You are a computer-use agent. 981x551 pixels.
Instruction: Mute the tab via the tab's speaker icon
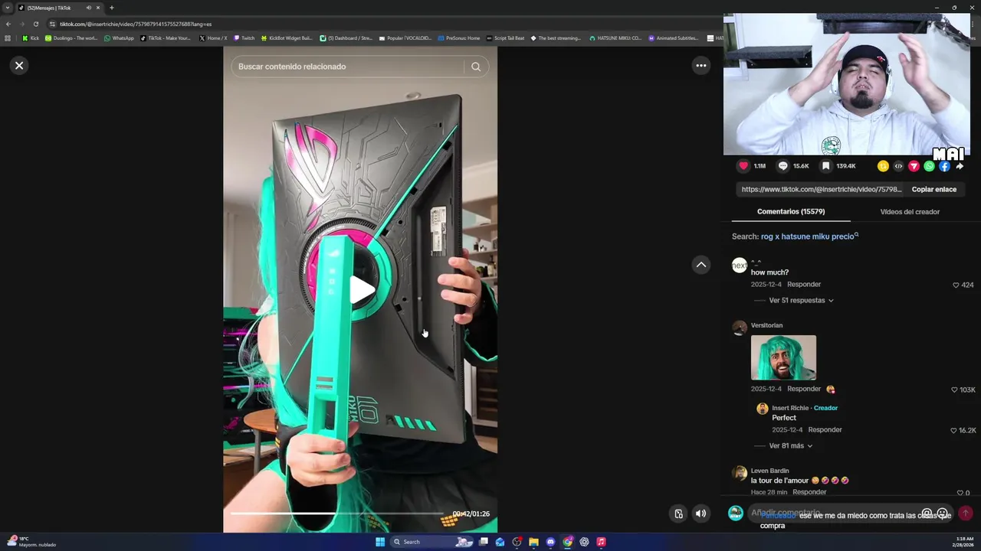coord(88,8)
